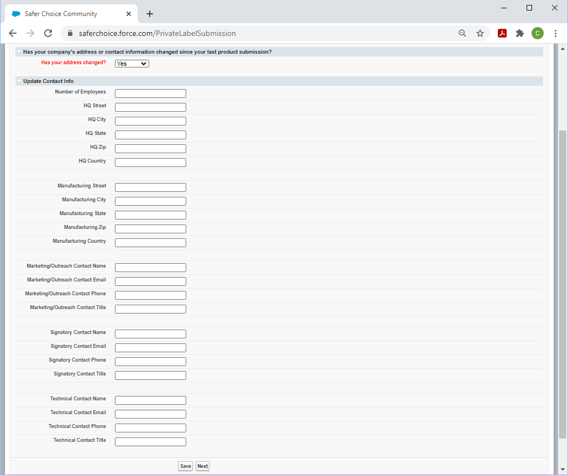Click the vertical page scrollbar
The width and height of the screenshot is (568, 475).
click(562, 276)
